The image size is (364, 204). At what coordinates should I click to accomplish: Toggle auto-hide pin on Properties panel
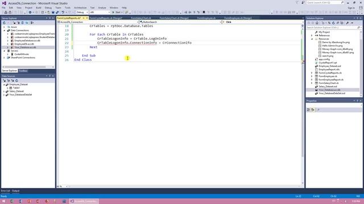coord(358,101)
